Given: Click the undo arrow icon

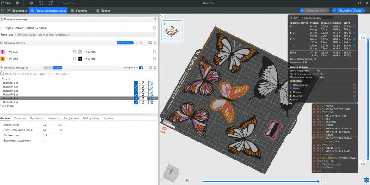Looking at the screenshot, I should [41, 3].
